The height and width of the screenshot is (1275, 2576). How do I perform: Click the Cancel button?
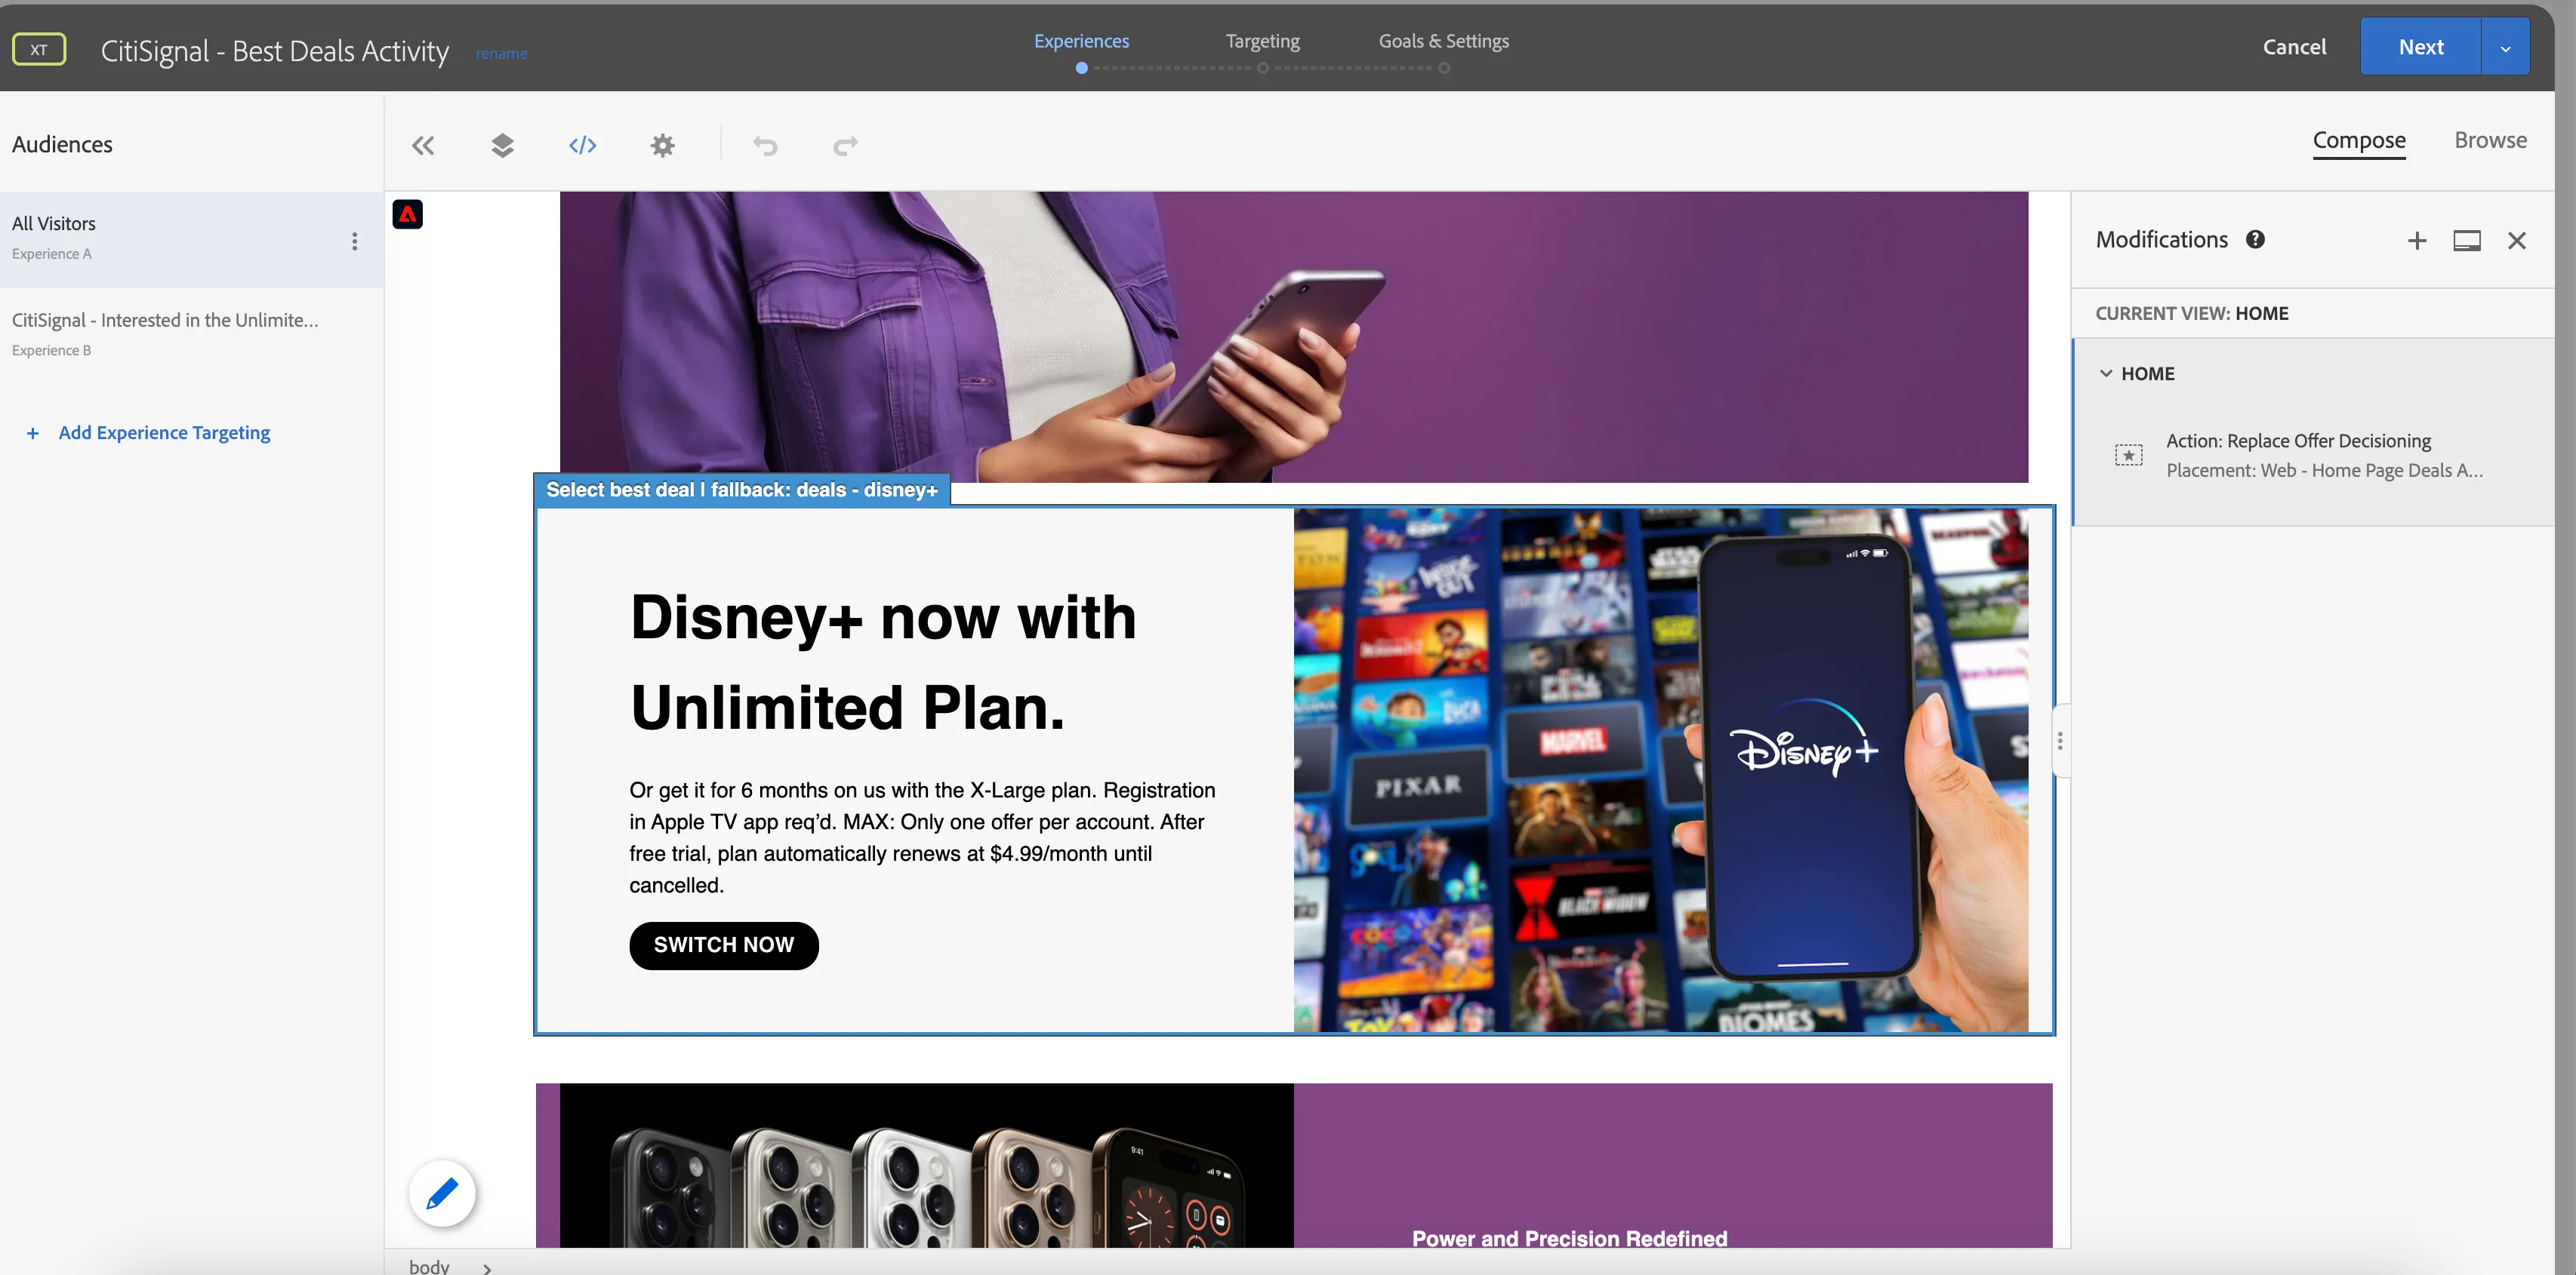tap(2294, 47)
